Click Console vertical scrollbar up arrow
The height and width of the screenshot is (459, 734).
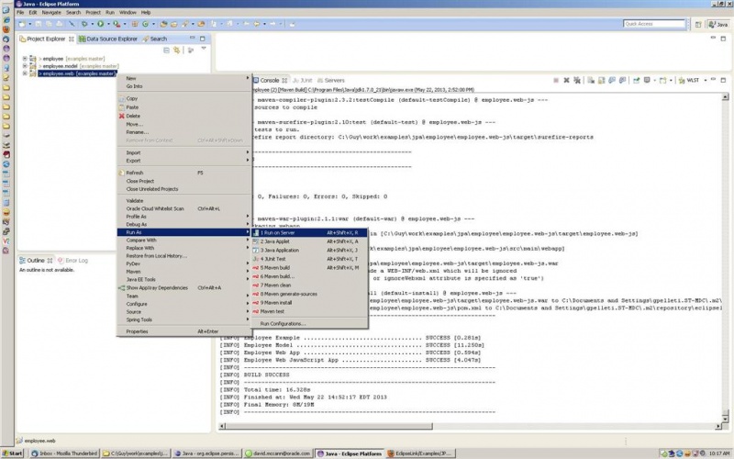coord(725,97)
